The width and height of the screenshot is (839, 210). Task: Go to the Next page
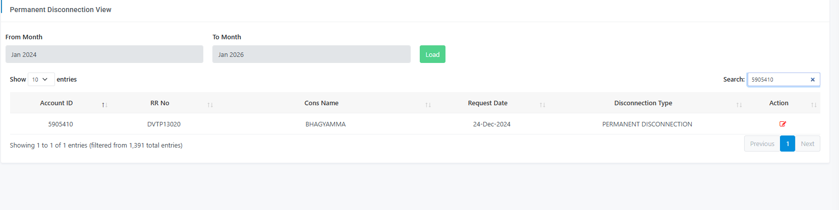click(x=807, y=144)
